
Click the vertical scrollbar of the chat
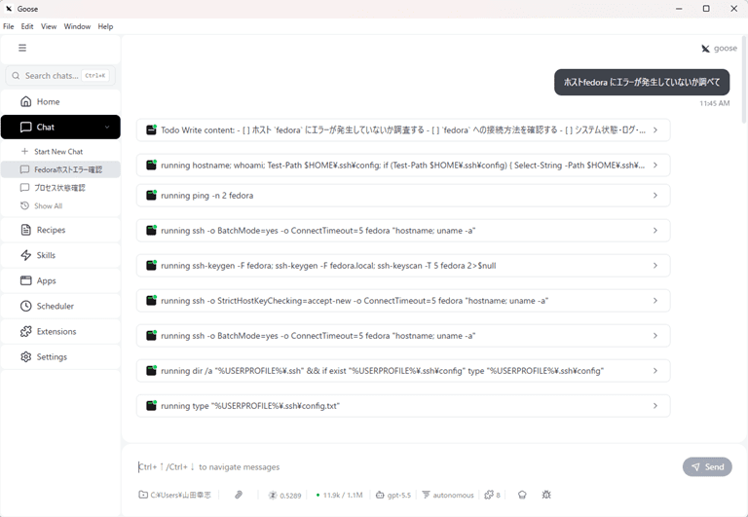(x=745, y=81)
